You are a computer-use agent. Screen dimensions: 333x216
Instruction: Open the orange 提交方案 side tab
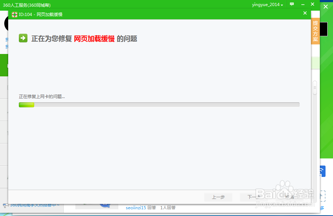click(316, 31)
